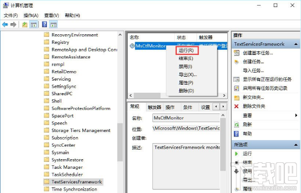Toggle the show/hide console tree icon
This screenshot has width=301, height=193.
tap(34, 25)
